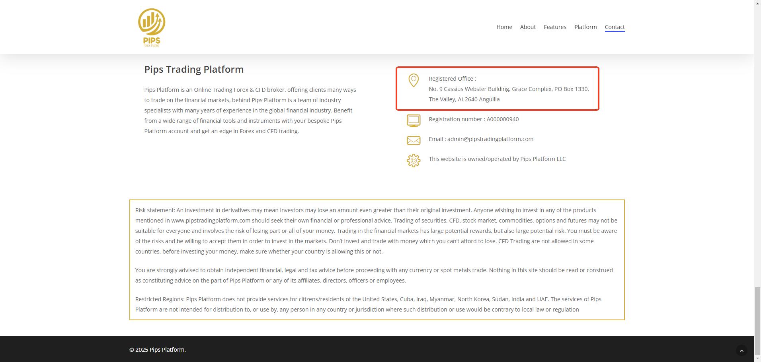Click the © 2025 Pips Platform footer text
Image resolution: width=761 pixels, height=362 pixels.
[x=157, y=350]
